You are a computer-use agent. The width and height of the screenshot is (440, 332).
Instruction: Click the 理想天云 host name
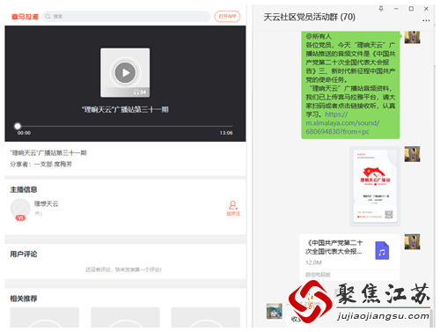point(47,203)
